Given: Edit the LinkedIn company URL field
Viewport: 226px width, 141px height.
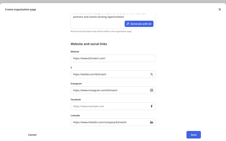Looking at the screenshot, I should coord(113,122).
